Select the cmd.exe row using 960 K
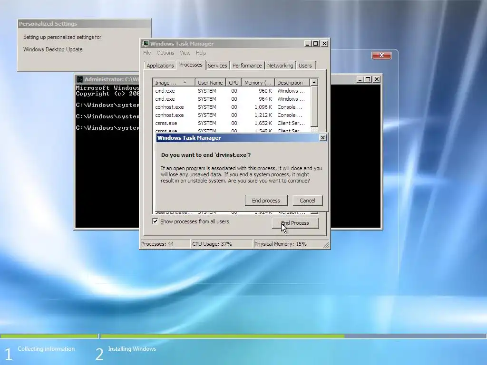The width and height of the screenshot is (487, 365). [231, 91]
